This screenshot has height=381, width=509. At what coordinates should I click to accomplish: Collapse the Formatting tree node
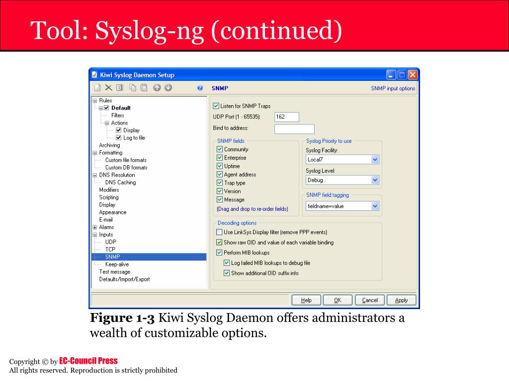click(95, 153)
